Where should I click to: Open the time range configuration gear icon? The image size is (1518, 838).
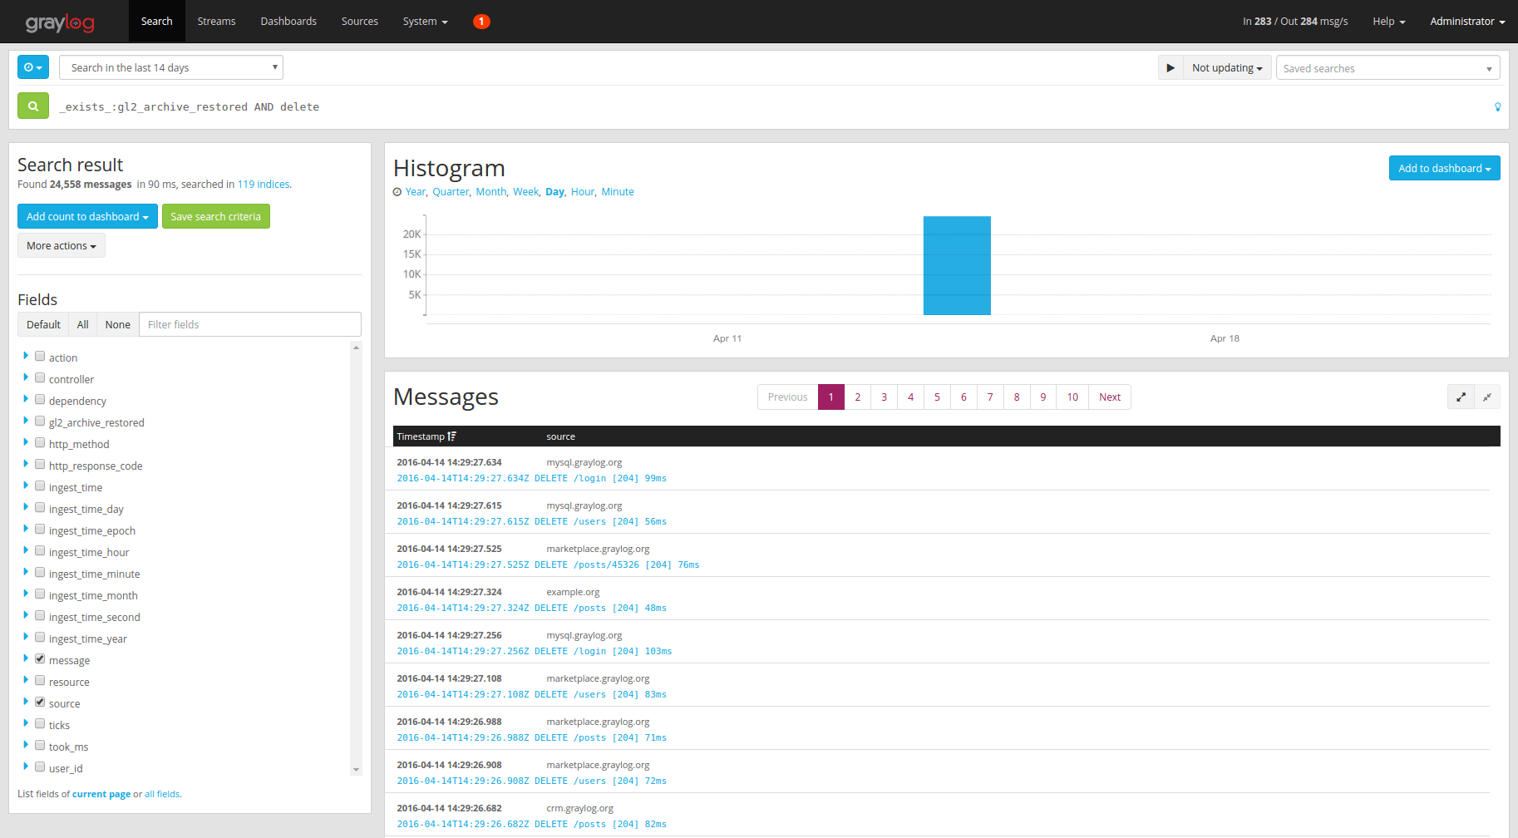point(32,67)
